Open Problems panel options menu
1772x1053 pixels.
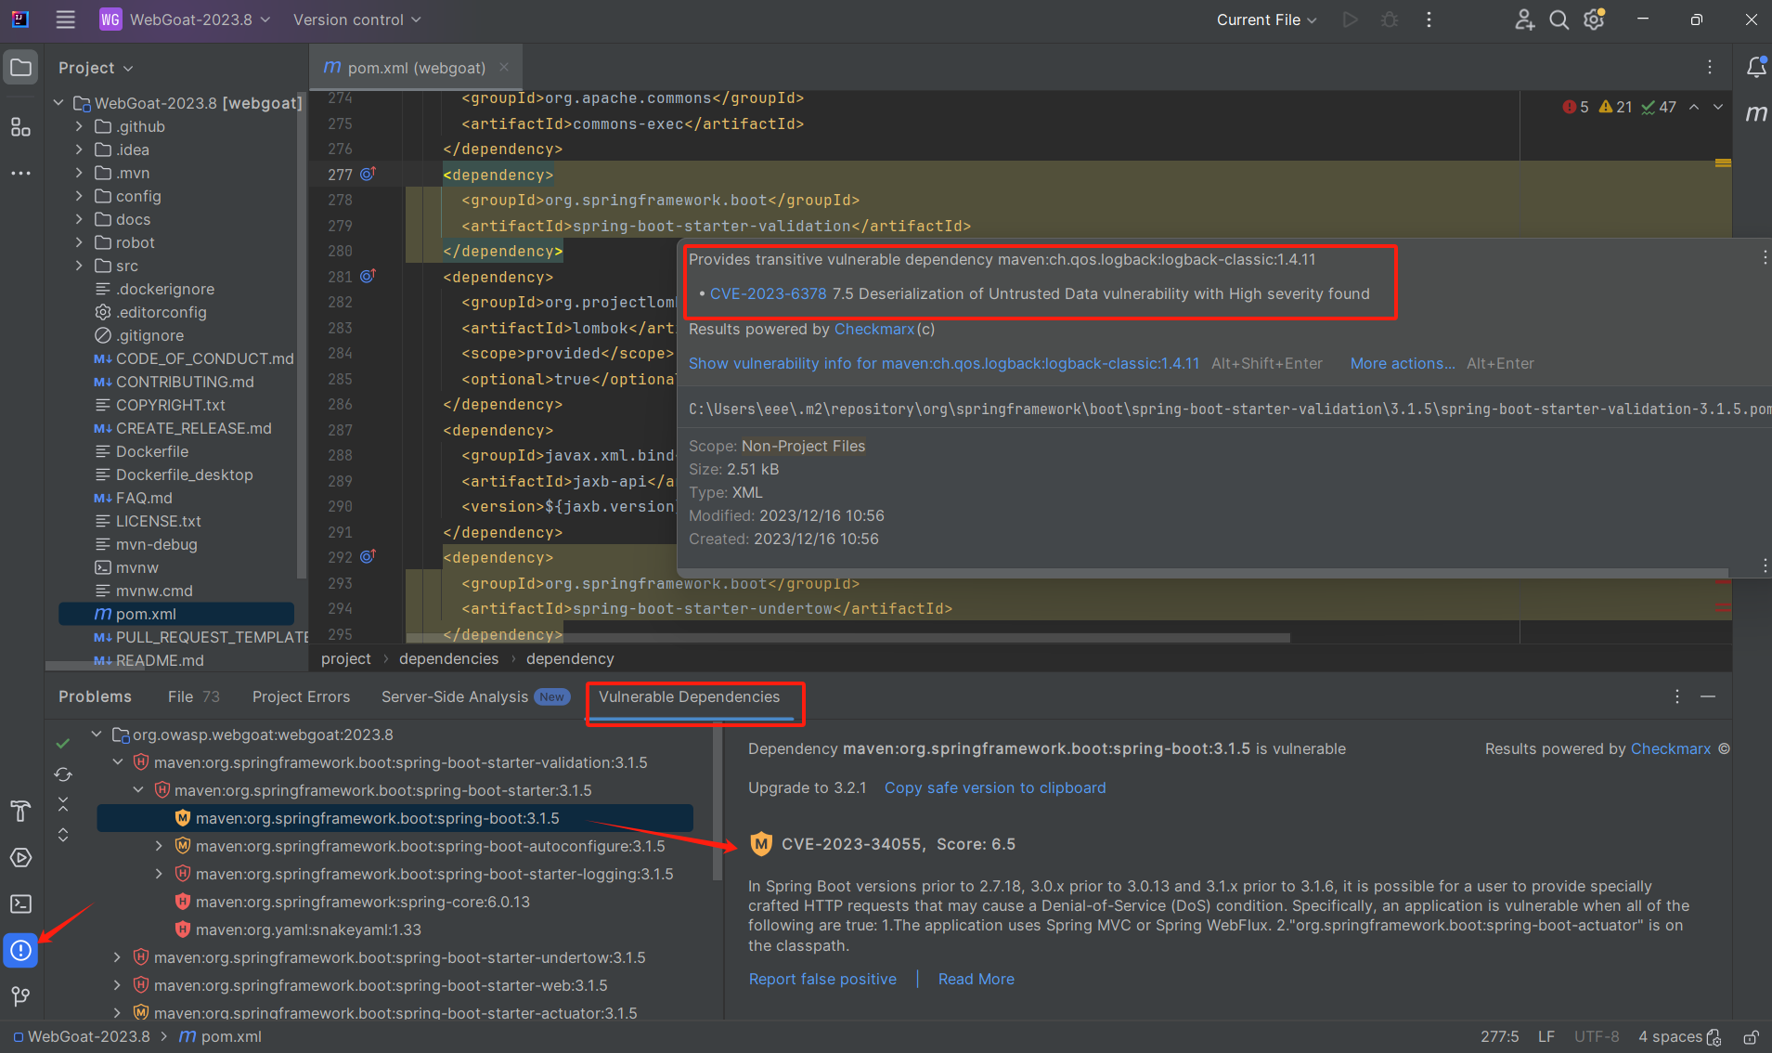point(1677,696)
